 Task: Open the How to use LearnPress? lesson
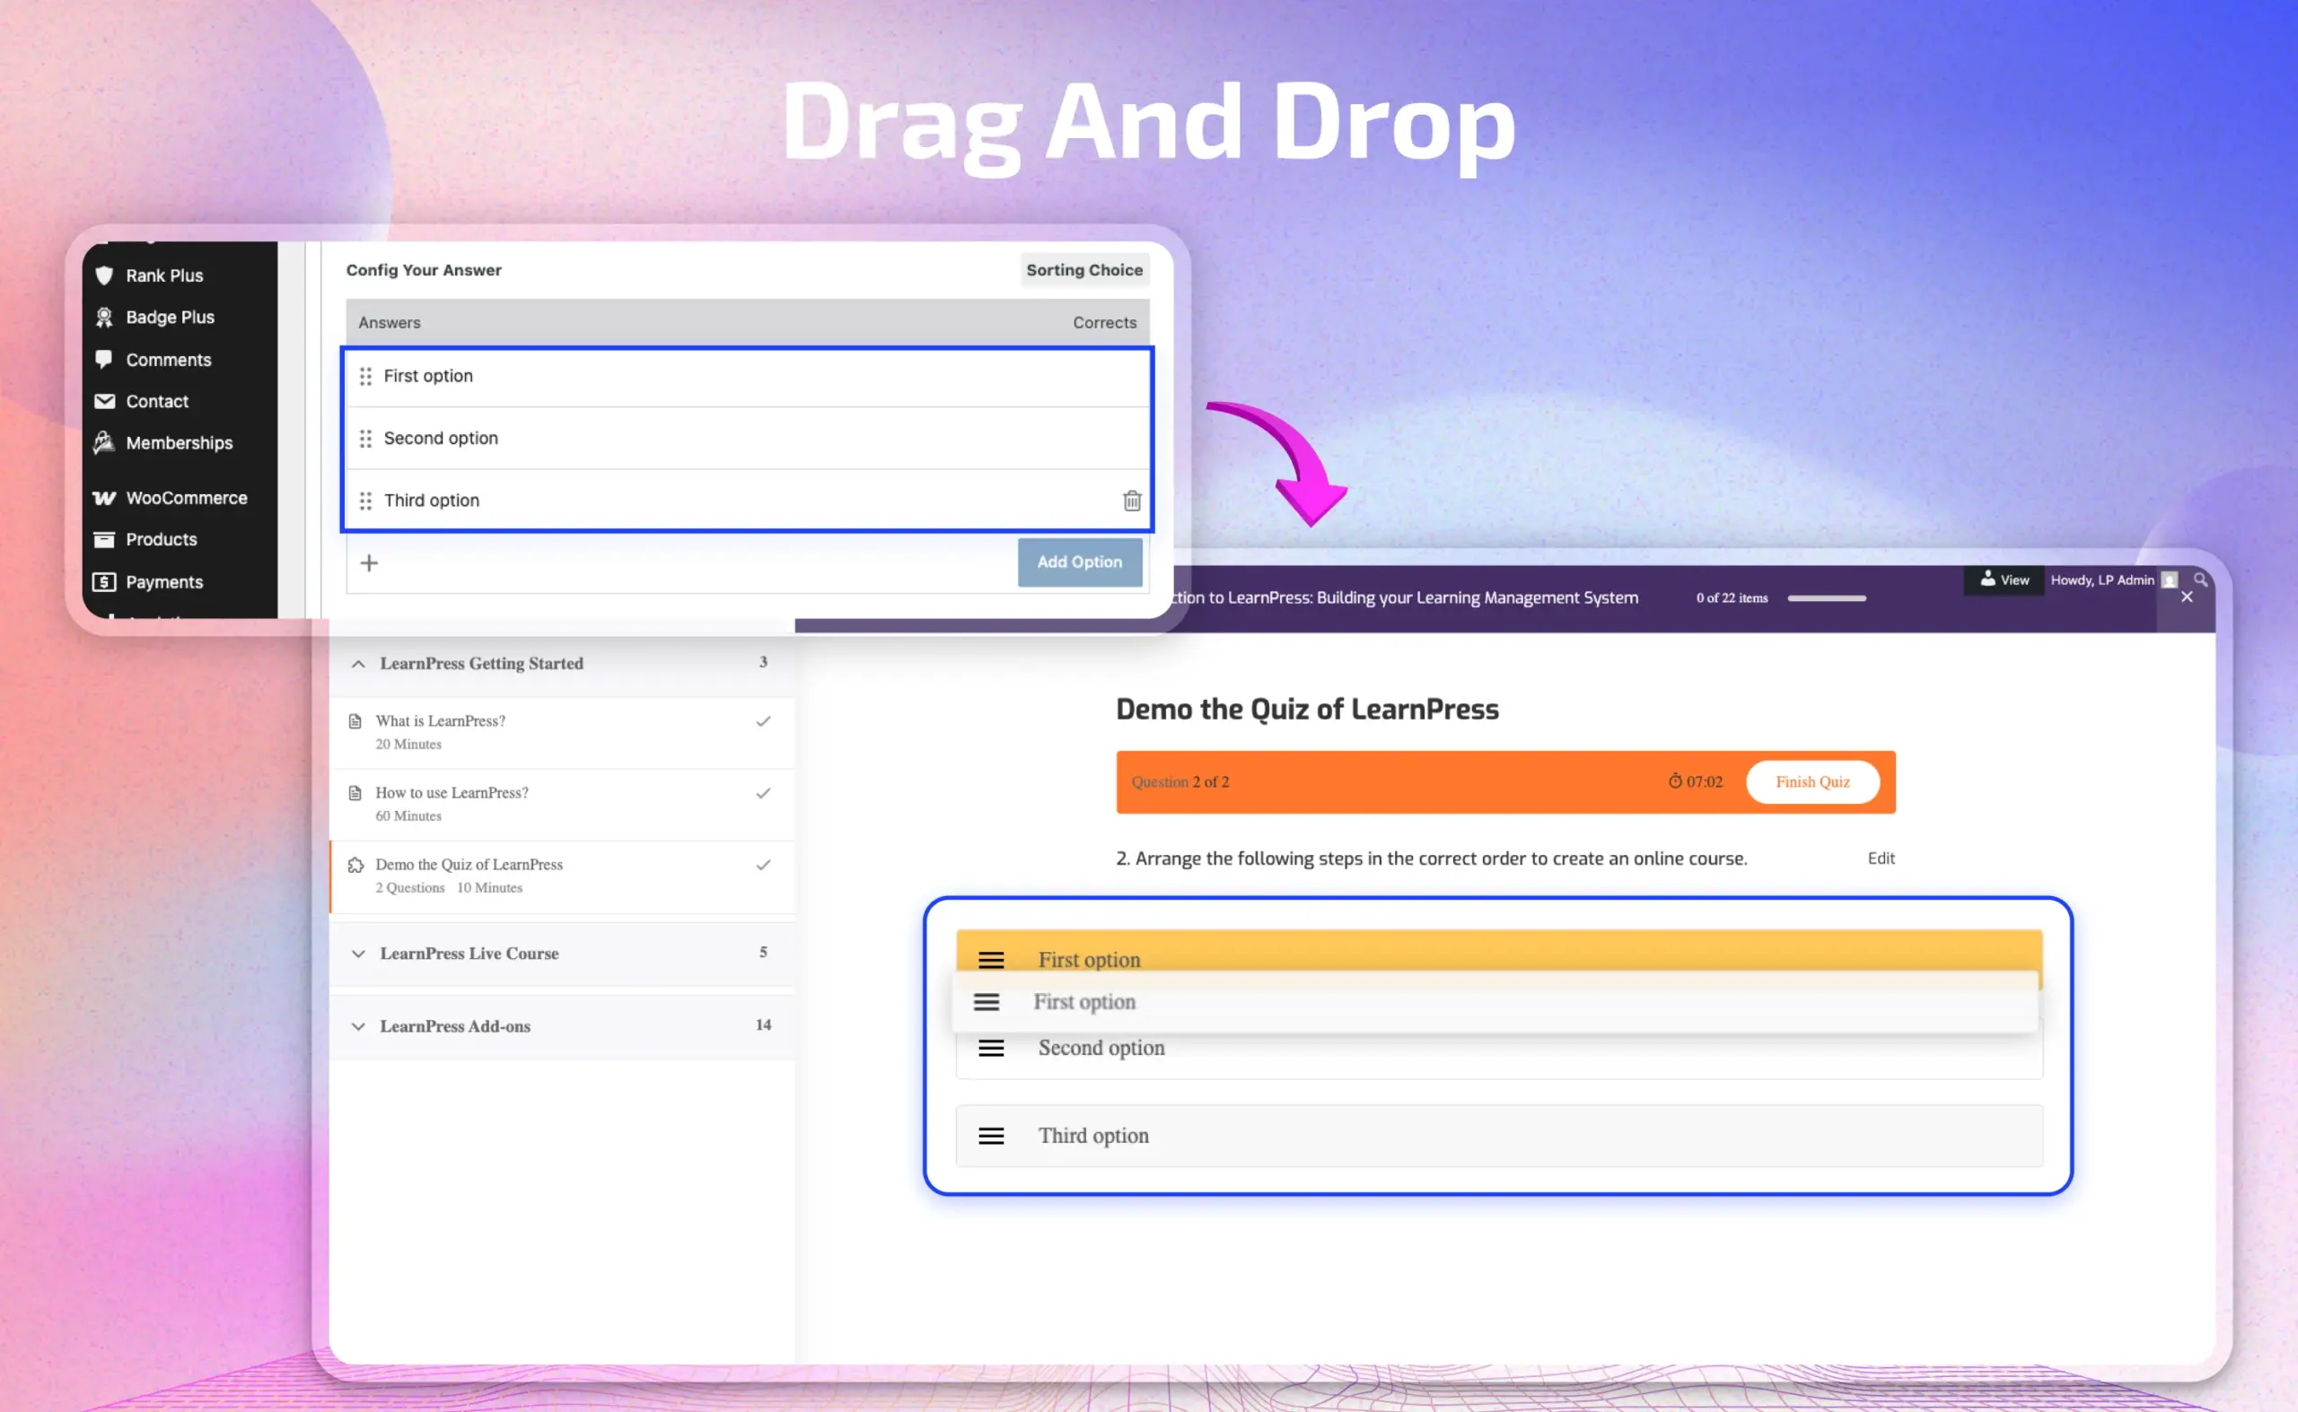[x=452, y=793]
